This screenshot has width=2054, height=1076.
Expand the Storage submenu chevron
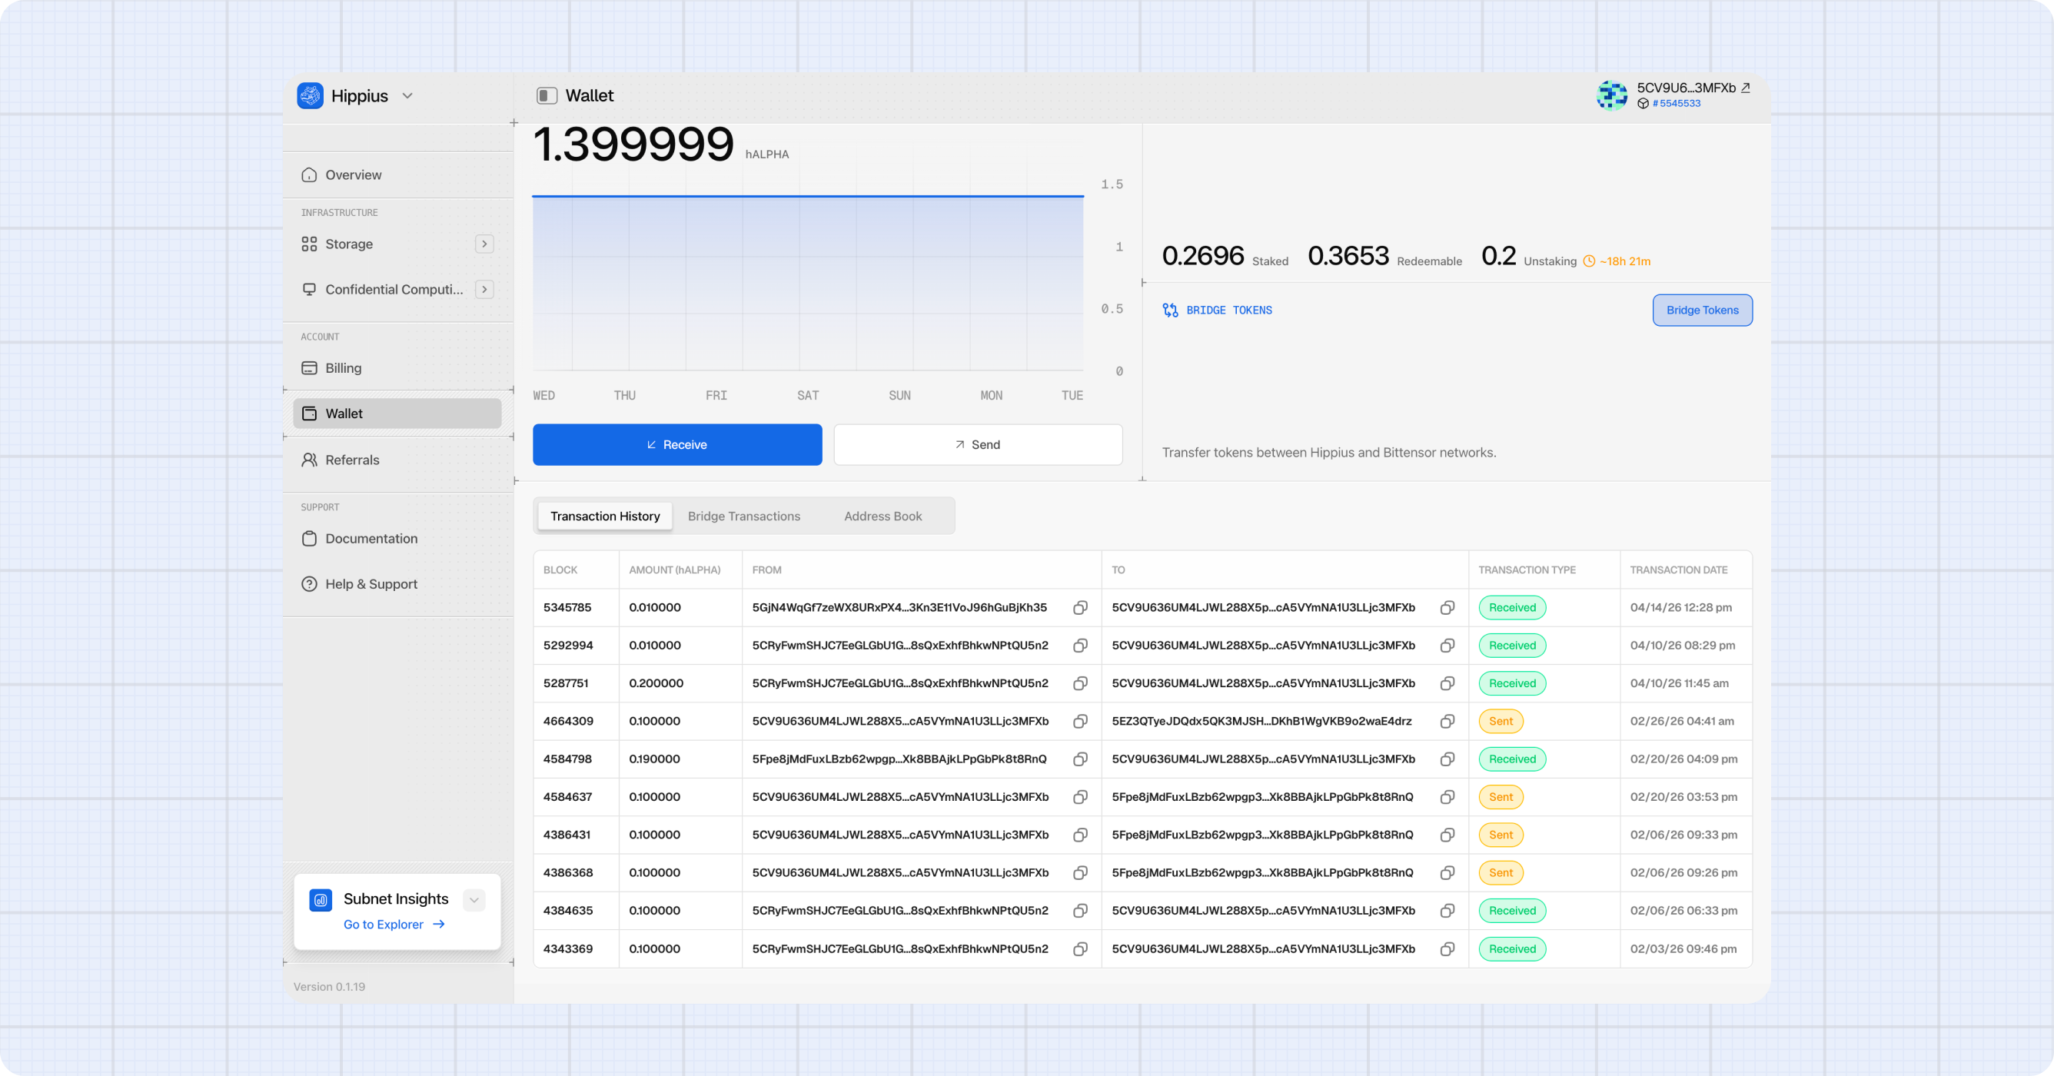484,244
